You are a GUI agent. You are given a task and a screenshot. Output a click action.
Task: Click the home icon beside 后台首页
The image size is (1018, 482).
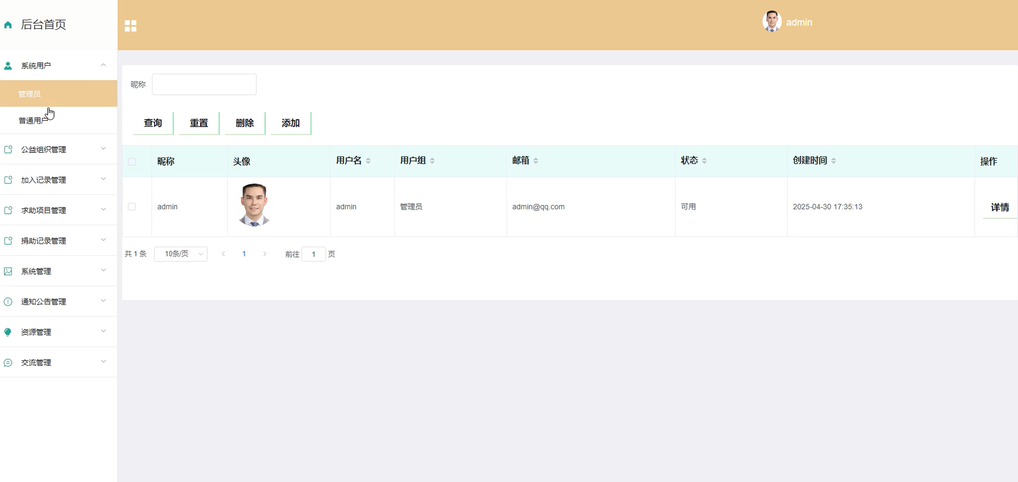point(8,25)
